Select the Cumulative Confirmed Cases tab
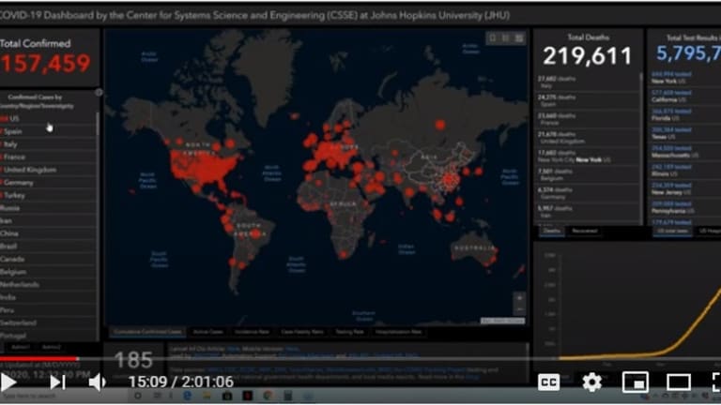 [147, 332]
